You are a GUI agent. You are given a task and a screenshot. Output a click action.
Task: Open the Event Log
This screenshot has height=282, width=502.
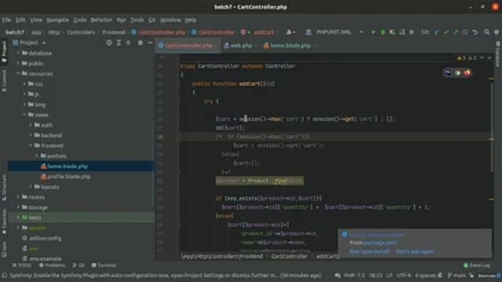[477, 266]
